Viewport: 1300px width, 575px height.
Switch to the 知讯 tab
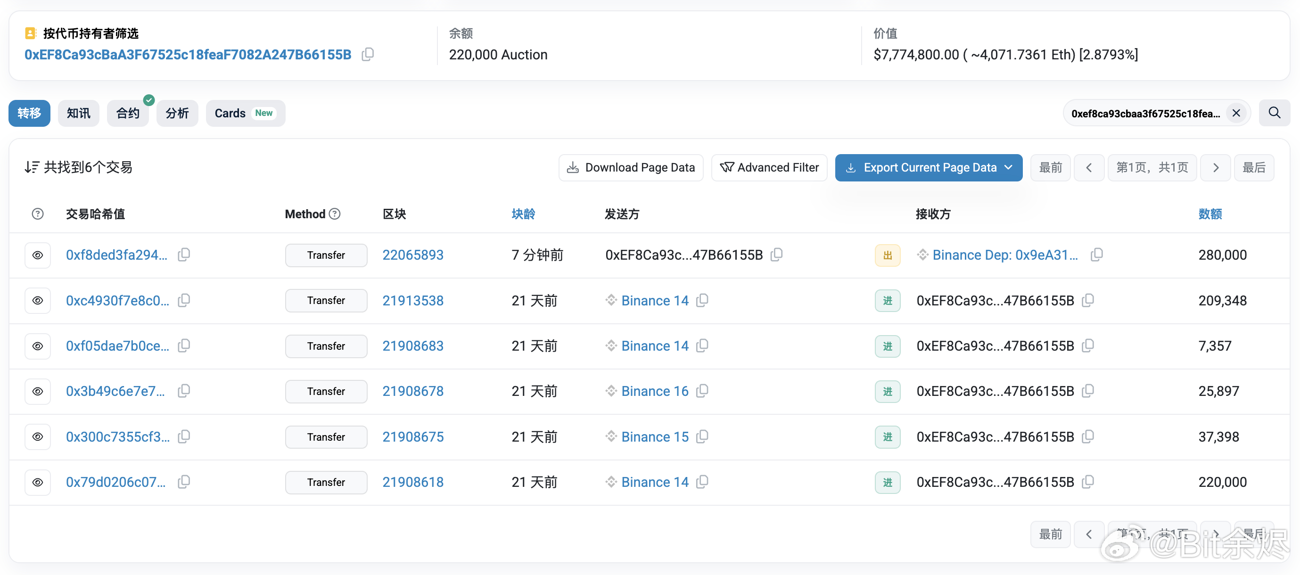tap(79, 113)
